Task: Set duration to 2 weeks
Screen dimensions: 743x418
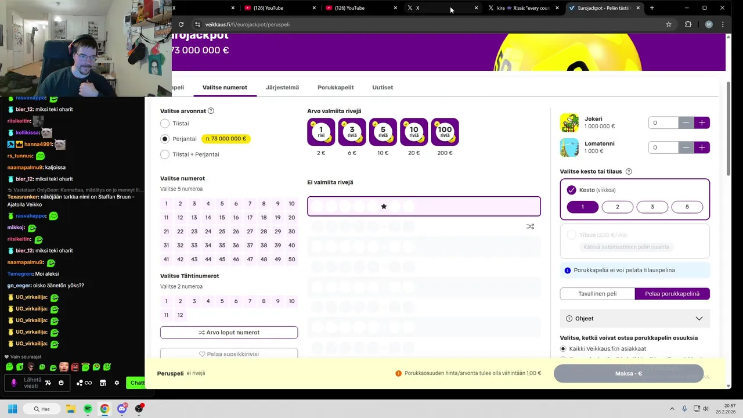Action: [x=617, y=207]
